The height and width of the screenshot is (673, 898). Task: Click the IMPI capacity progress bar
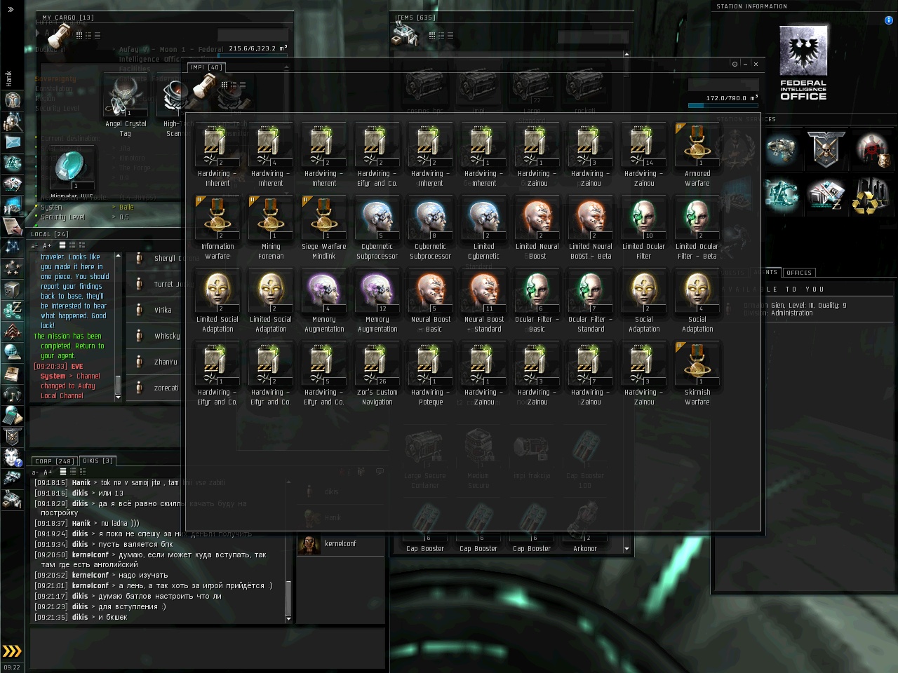[723, 106]
